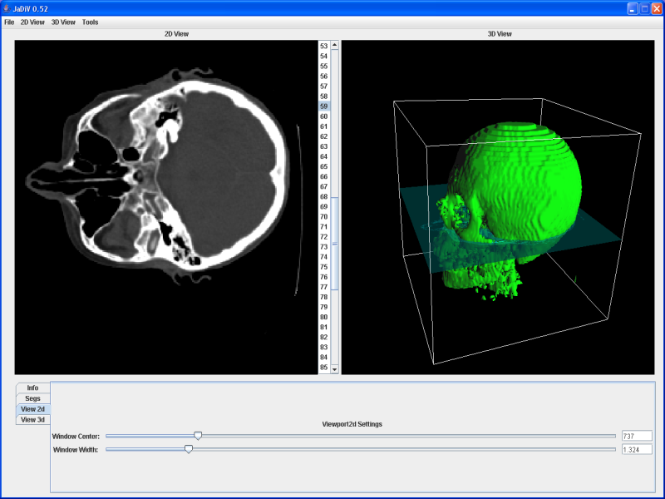Viewport: 665px width, 499px height.
Task: Switch to the Segs tab
Action: pyautogui.click(x=32, y=398)
